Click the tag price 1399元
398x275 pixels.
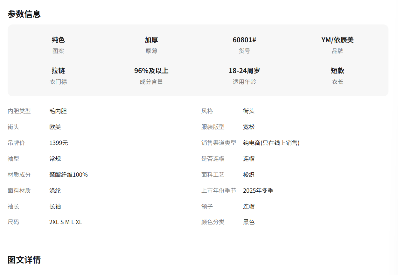click(59, 143)
